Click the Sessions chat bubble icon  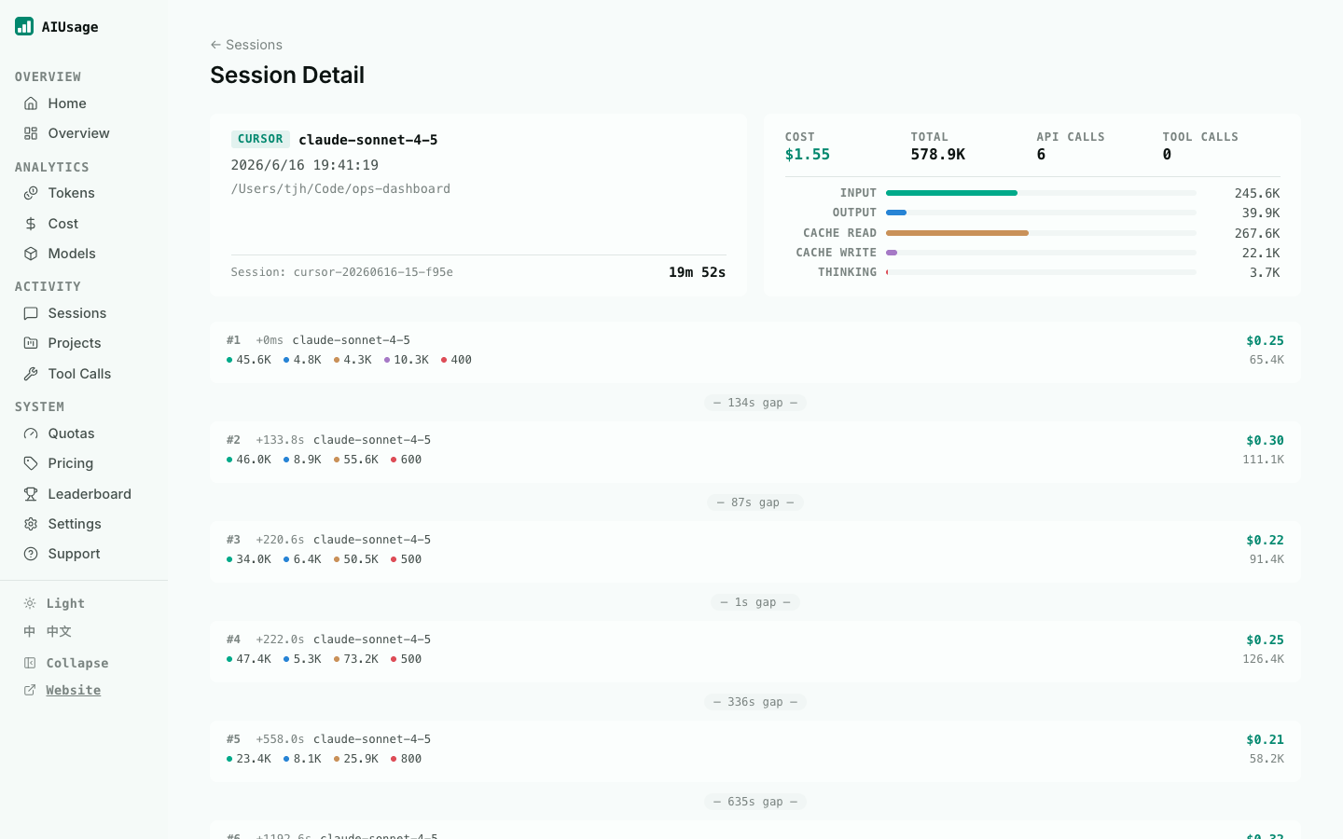point(31,313)
